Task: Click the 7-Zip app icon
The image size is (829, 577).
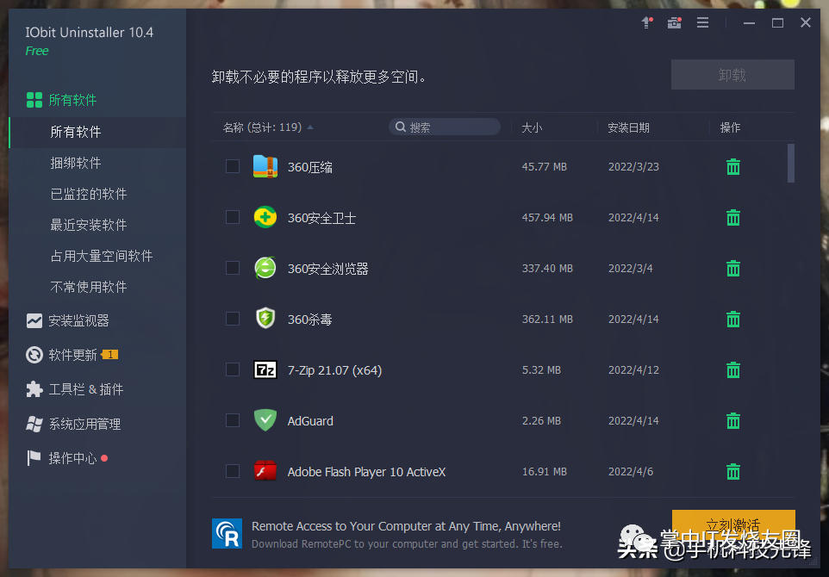Action: (265, 369)
